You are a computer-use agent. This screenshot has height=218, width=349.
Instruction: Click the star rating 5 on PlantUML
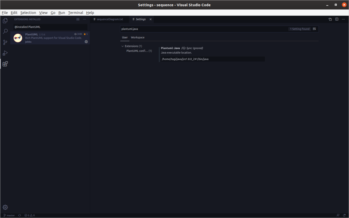coord(86,34)
